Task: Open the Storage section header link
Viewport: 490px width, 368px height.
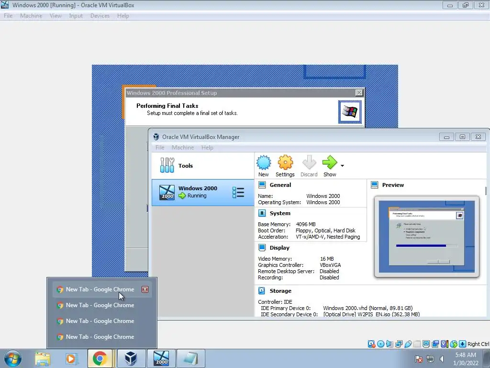Action: coord(280,291)
